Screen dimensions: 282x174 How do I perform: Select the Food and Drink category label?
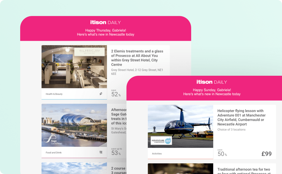coord(54,152)
